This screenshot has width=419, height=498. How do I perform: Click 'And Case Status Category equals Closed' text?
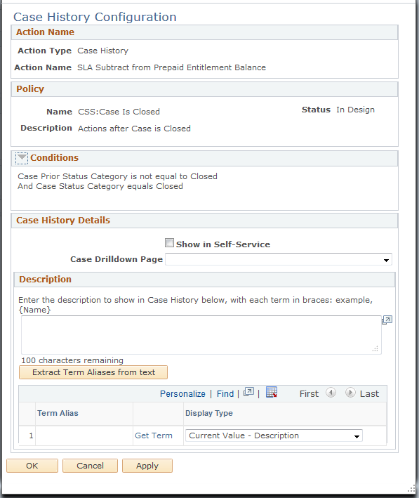click(100, 186)
